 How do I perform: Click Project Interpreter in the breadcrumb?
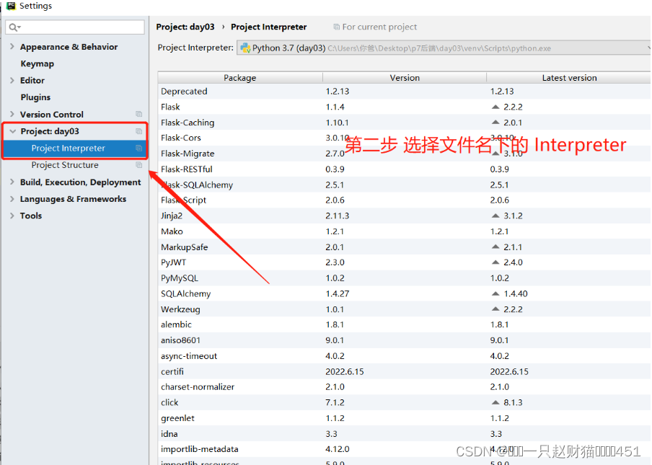point(268,27)
